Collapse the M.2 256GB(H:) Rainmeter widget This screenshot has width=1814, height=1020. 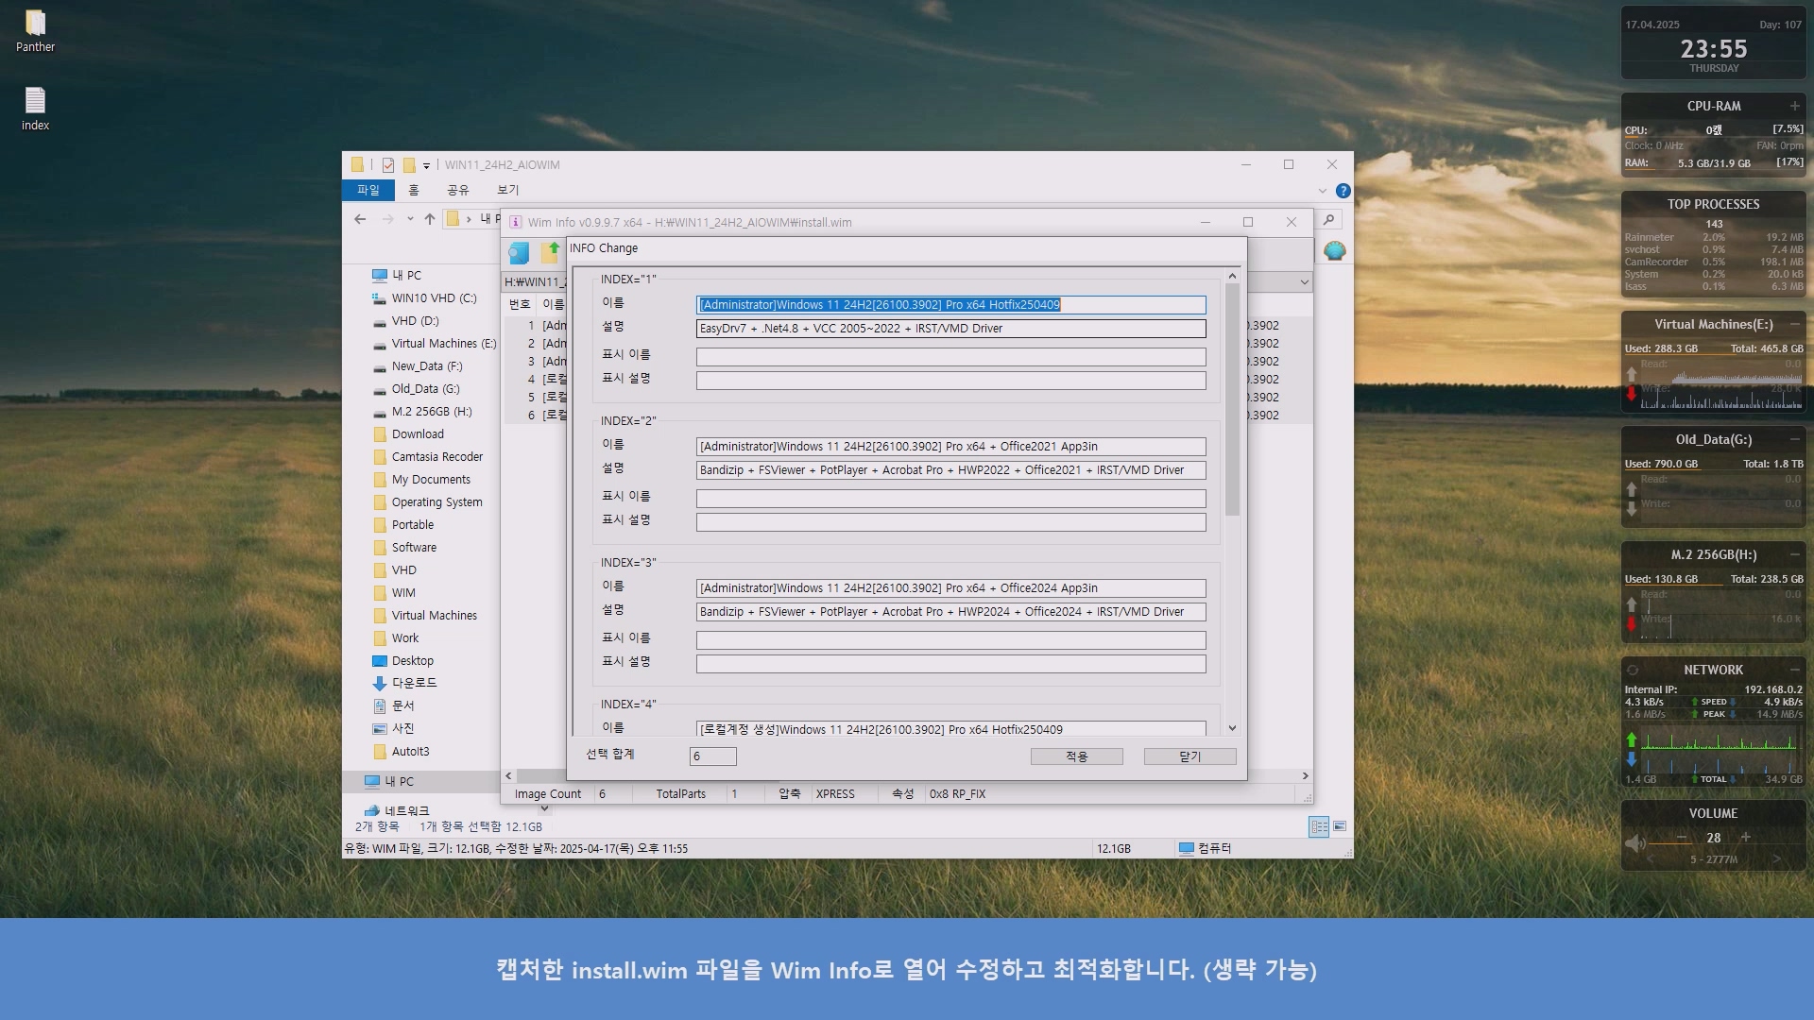pyautogui.click(x=1794, y=554)
